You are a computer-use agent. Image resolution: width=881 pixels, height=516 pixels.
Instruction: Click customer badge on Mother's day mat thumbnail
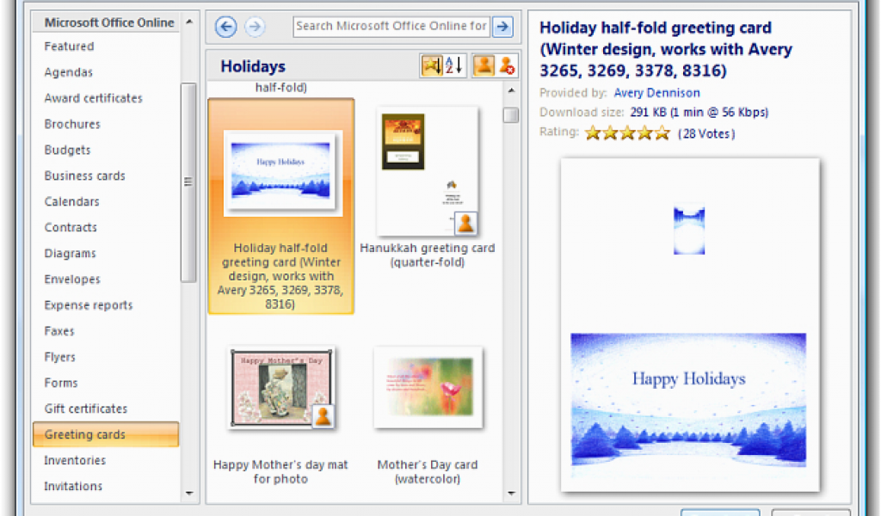coord(323,416)
